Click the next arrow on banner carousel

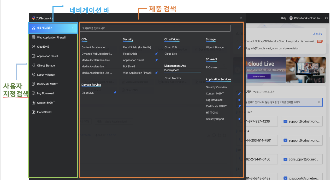(322, 70)
